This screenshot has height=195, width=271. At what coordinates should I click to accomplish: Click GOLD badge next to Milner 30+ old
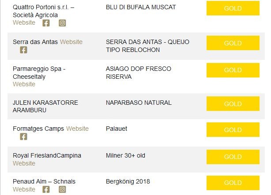(233, 157)
